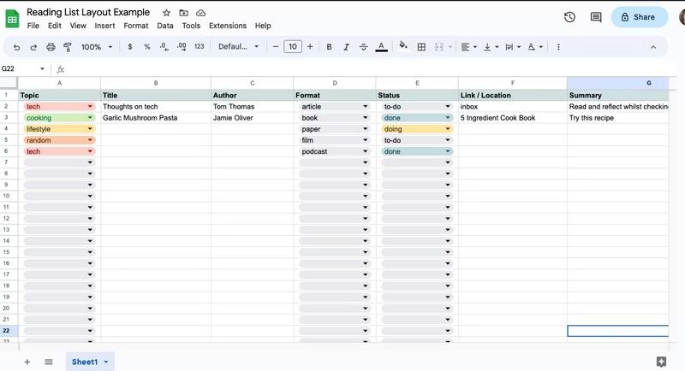Select the 5 Ingredient Cook Book cell
The width and height of the screenshot is (685, 371).
point(513,118)
